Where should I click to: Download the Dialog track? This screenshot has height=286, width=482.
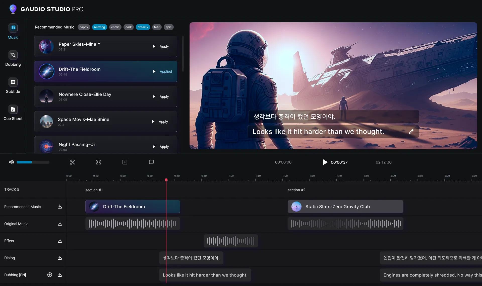pos(60,258)
